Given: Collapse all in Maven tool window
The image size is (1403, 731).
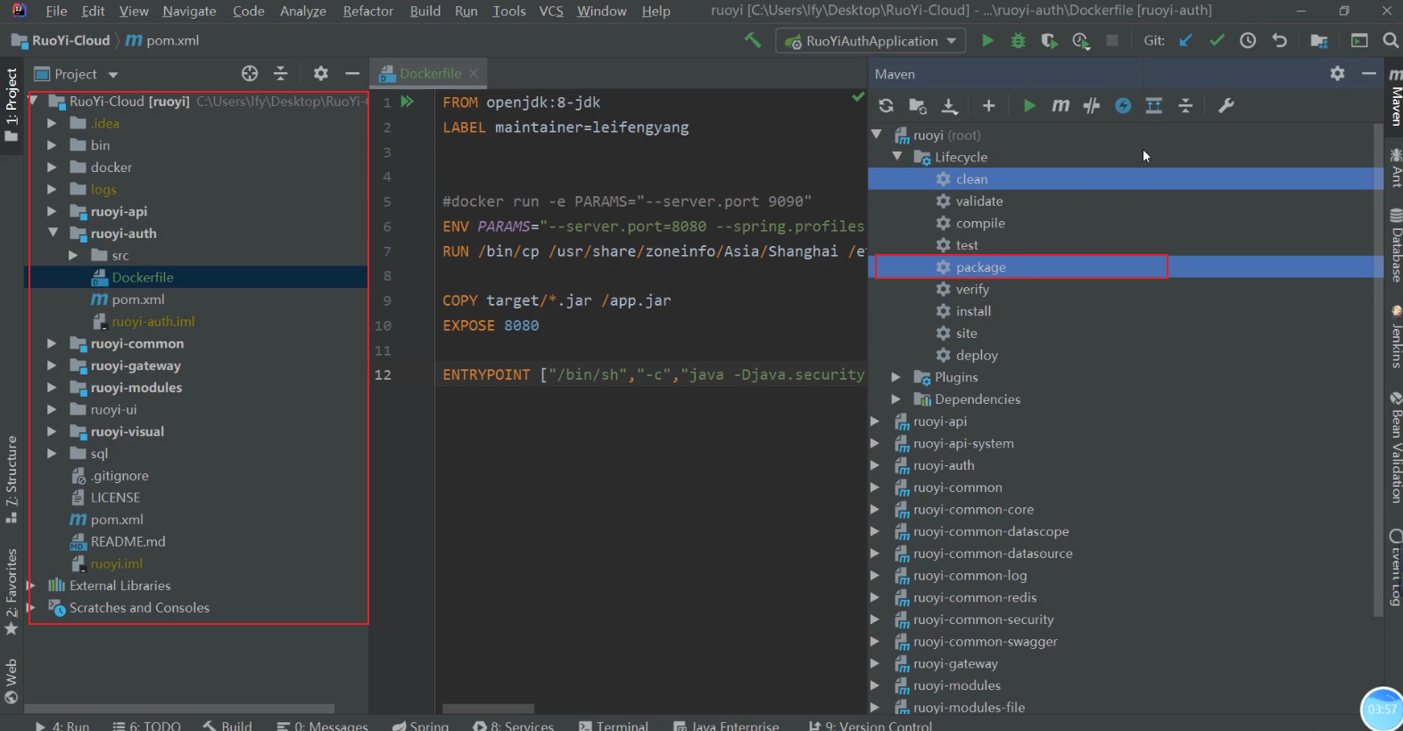Looking at the screenshot, I should pyautogui.click(x=1185, y=105).
